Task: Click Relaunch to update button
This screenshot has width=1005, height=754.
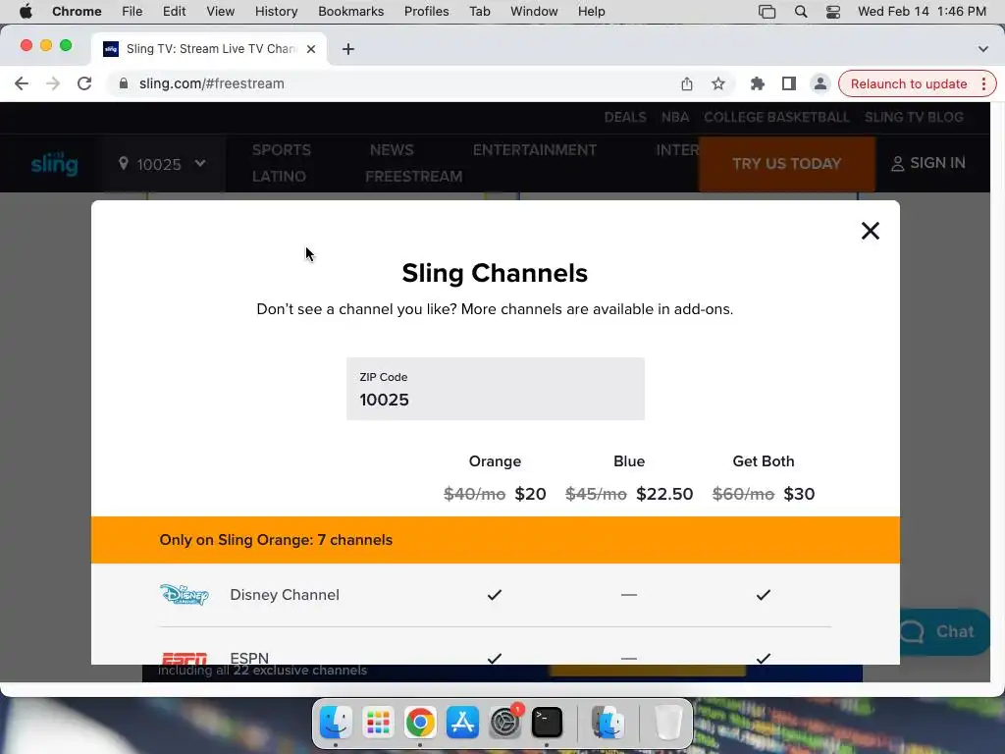Action: (x=908, y=84)
